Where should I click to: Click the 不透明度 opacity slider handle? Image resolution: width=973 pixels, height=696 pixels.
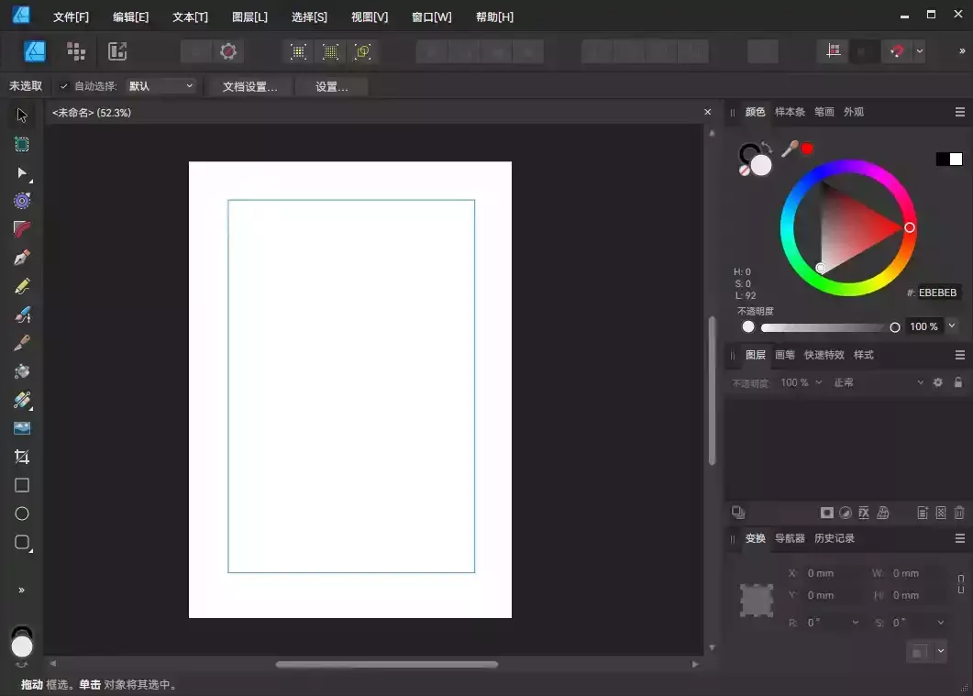coord(895,327)
